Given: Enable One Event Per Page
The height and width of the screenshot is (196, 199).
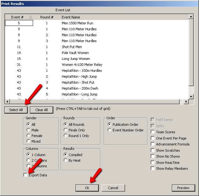Looking at the screenshot, I should point(153,138).
